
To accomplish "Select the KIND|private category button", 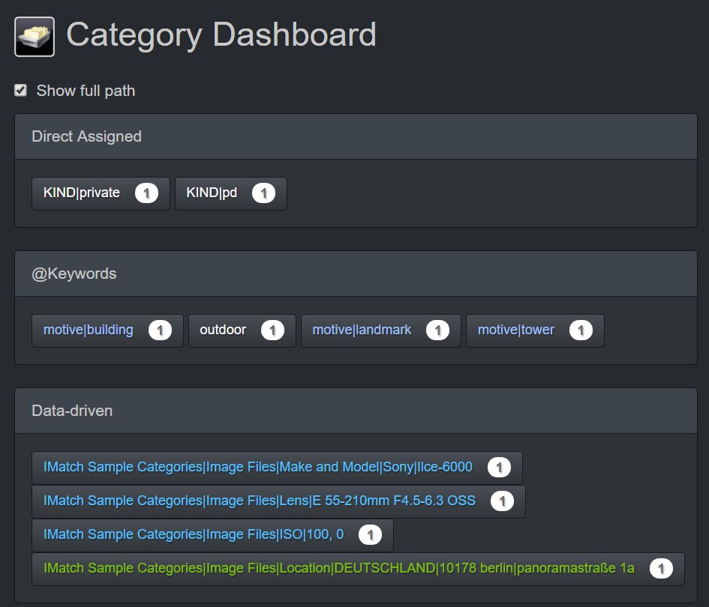I will click(x=83, y=193).
